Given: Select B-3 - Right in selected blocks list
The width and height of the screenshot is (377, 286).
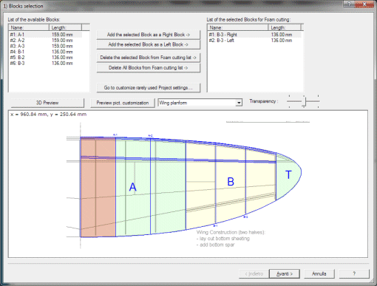Looking at the screenshot, I should tap(254, 35).
